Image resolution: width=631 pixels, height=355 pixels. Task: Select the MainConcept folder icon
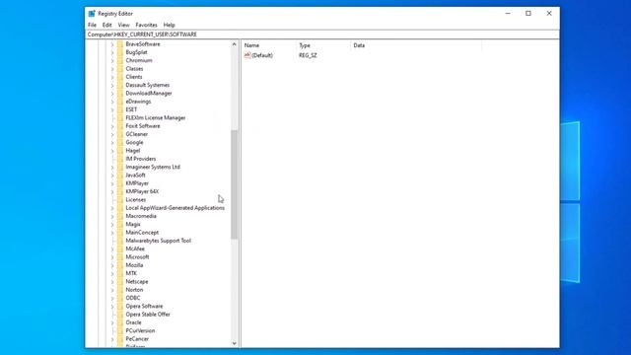click(x=120, y=233)
